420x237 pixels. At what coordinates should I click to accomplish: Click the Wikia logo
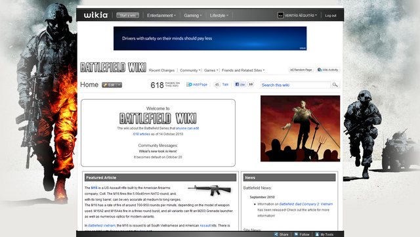coord(96,15)
